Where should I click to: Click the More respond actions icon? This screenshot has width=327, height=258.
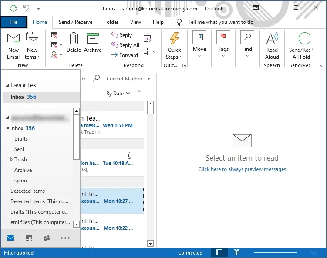coord(149,52)
